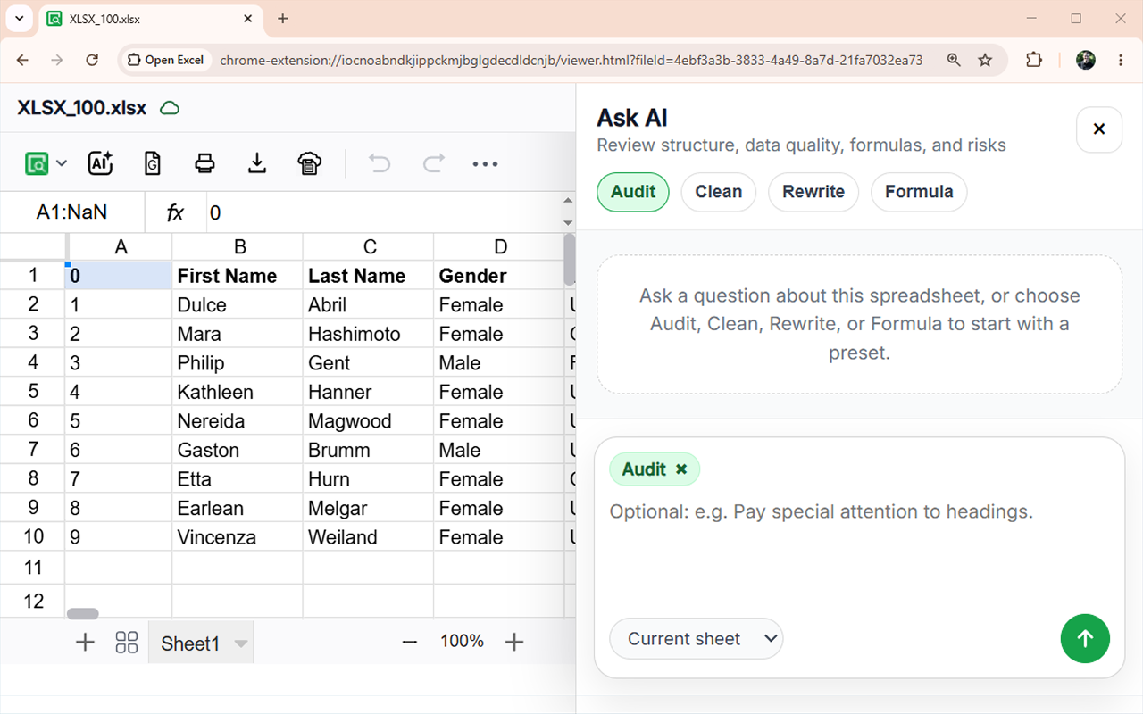Select column D header
This screenshot has width=1143, height=714.
coord(500,247)
